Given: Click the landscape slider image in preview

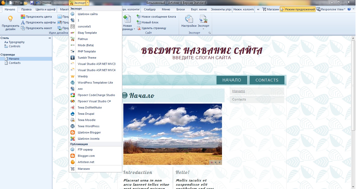Looking at the screenshot, I should point(173,134).
